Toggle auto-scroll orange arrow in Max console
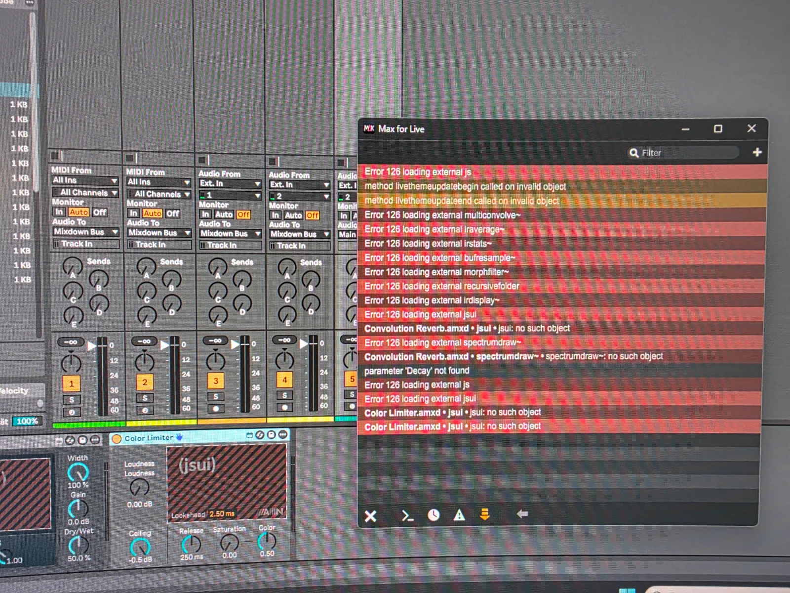 (x=485, y=514)
